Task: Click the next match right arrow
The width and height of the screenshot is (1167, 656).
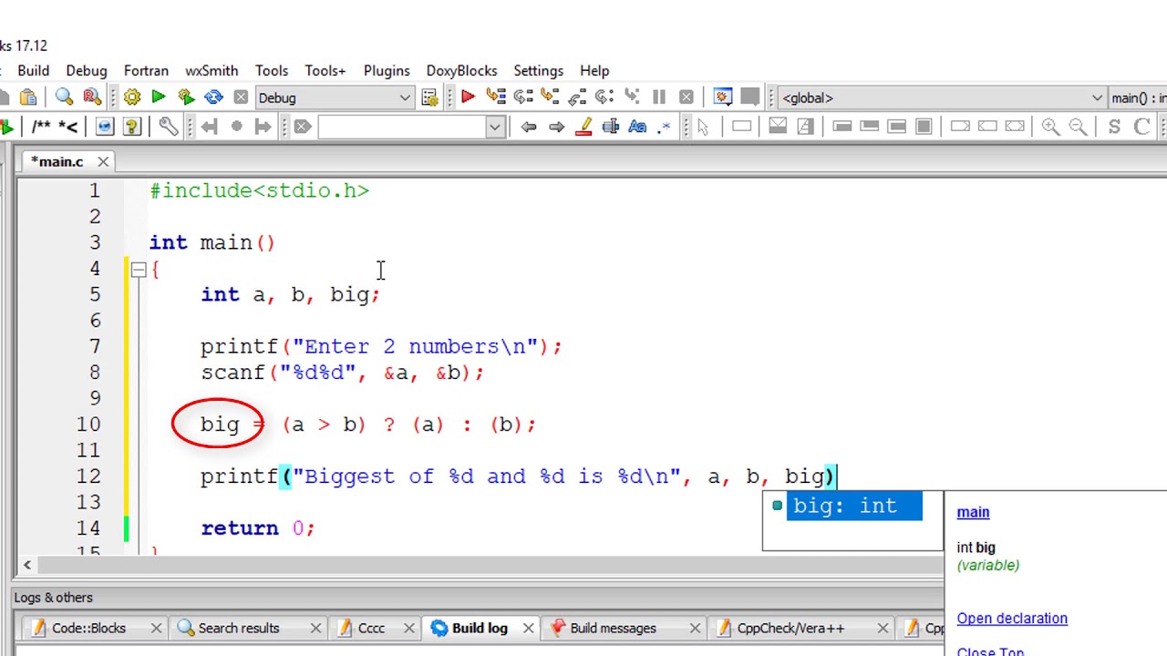Action: 555,127
